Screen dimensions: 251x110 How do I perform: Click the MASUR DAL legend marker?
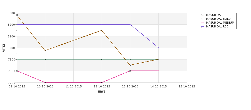pos(203,15)
